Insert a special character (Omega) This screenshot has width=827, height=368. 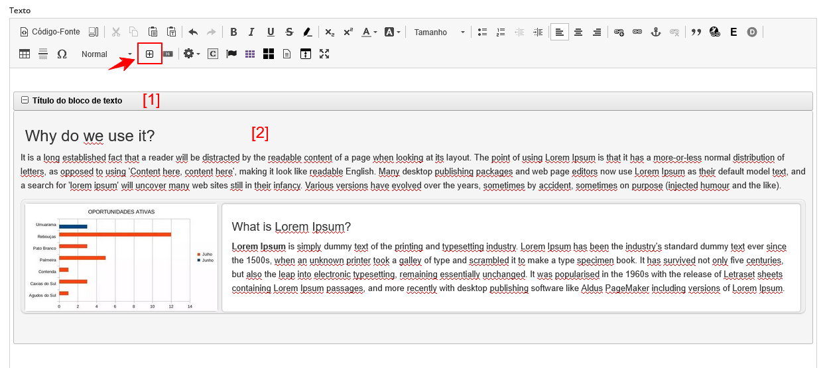coord(62,54)
